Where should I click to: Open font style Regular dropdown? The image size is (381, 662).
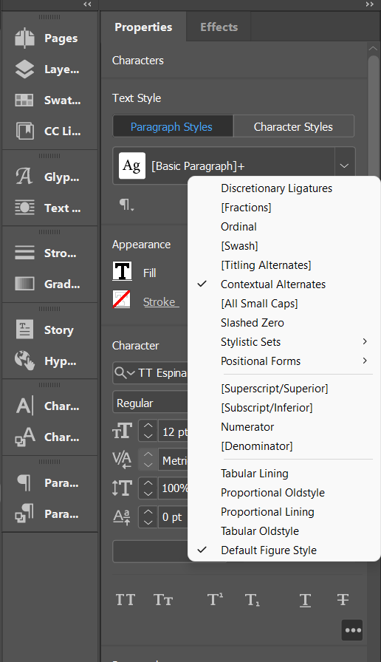(150, 403)
